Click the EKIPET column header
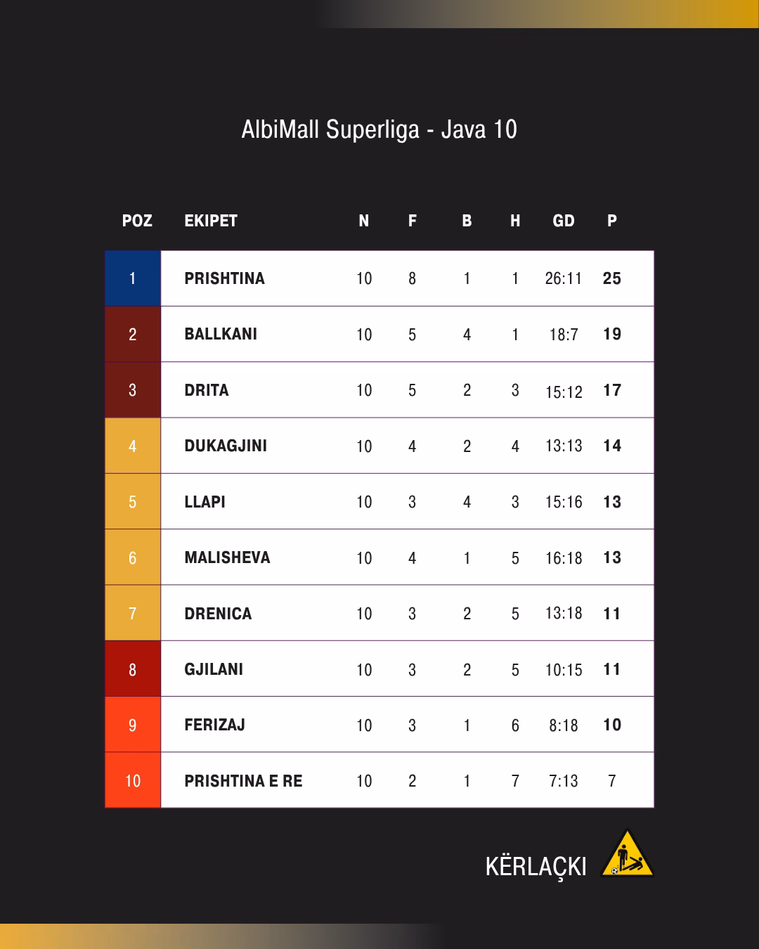 (x=211, y=221)
